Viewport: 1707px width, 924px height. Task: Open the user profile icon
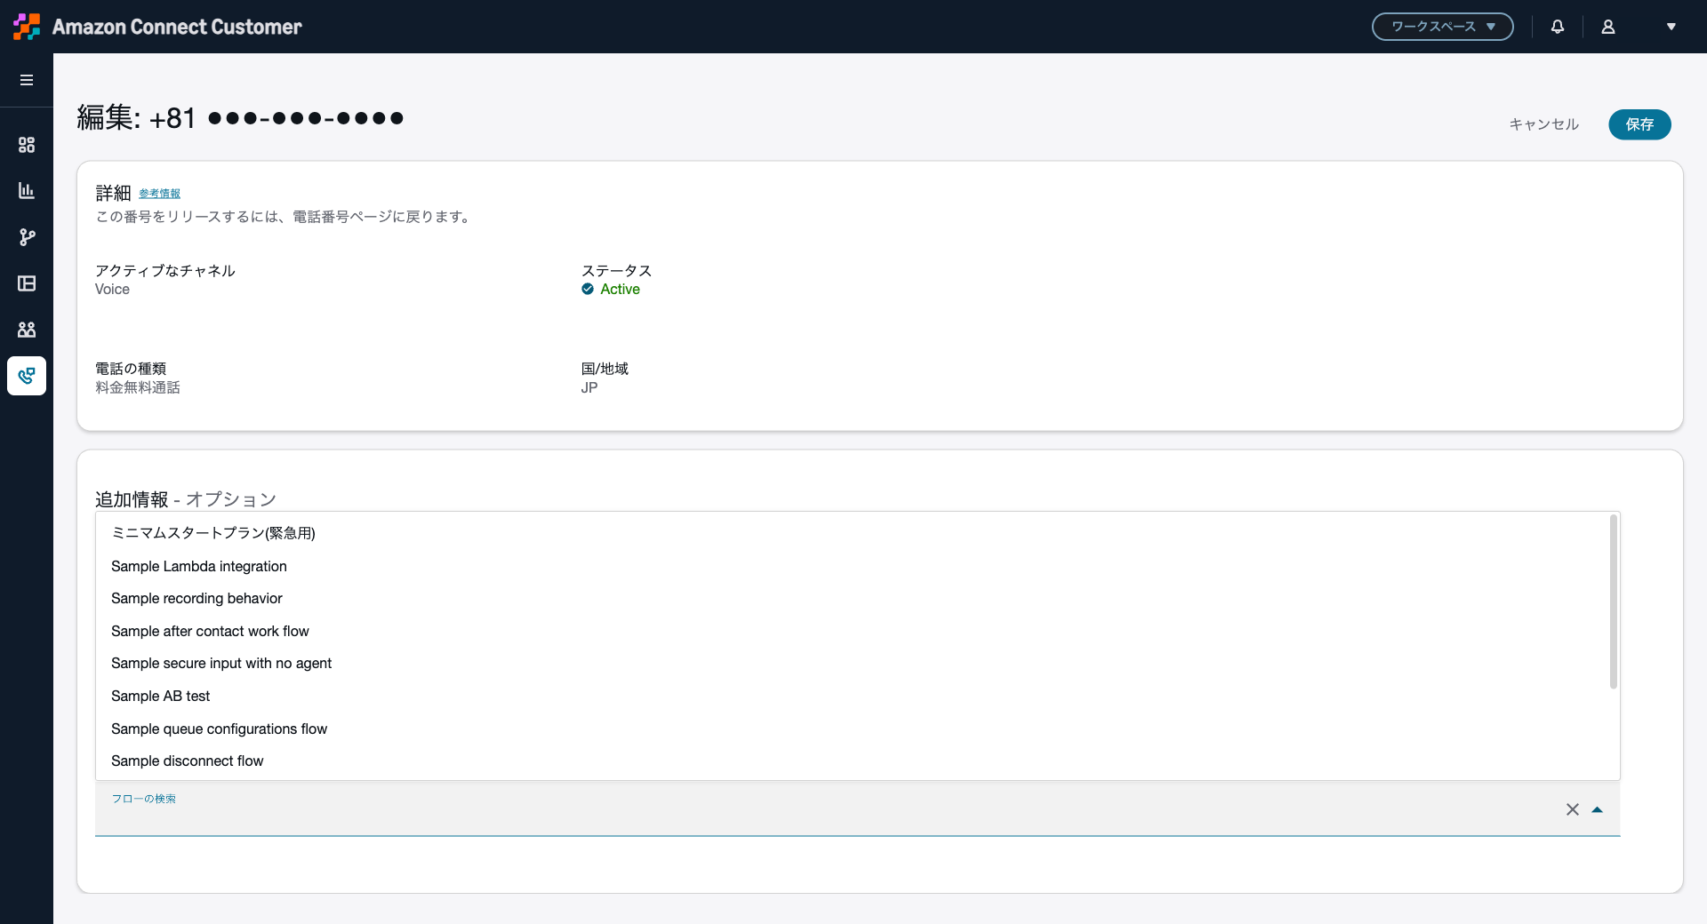pyautogui.click(x=1608, y=27)
